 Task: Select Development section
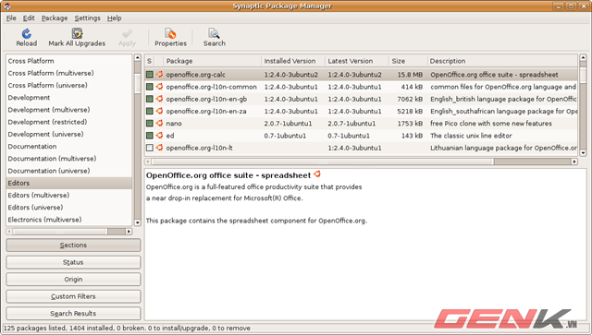pos(68,98)
